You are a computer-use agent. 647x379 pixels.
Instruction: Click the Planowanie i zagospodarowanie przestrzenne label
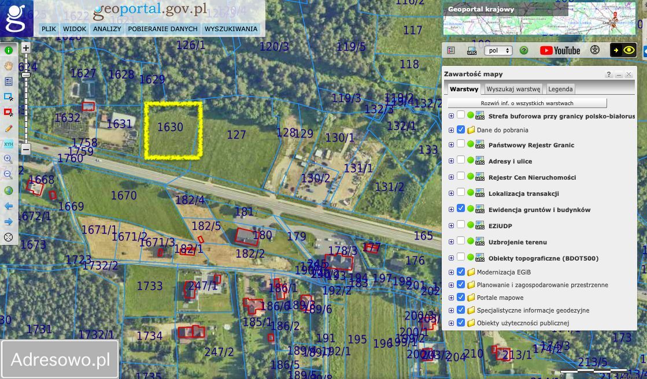[x=542, y=285]
